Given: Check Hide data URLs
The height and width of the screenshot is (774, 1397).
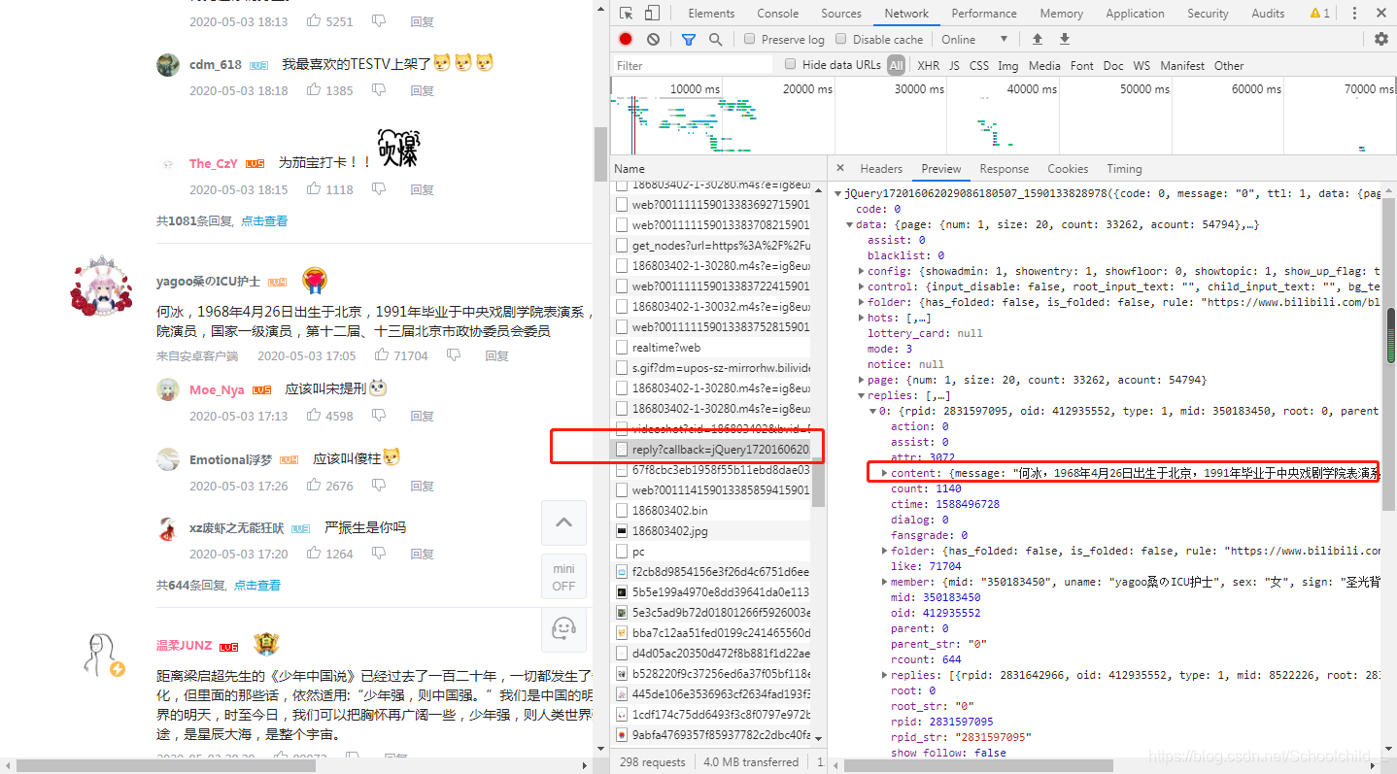Looking at the screenshot, I should (791, 64).
